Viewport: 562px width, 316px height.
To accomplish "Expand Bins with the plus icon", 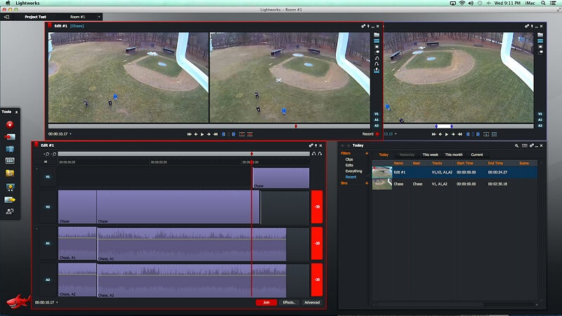I will [x=367, y=183].
